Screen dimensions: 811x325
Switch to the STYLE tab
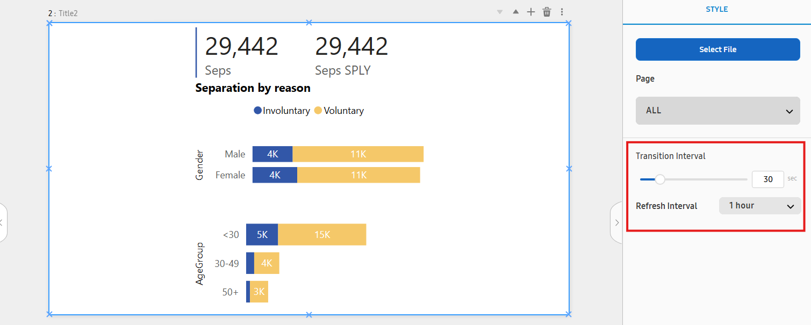click(717, 10)
